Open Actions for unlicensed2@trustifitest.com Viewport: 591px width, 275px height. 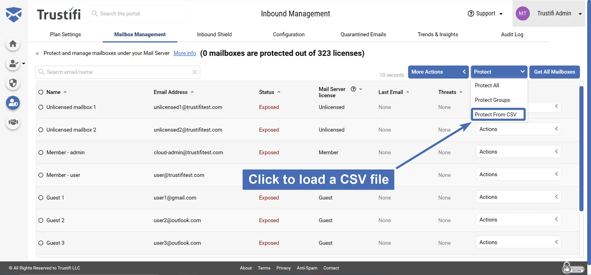(x=518, y=129)
